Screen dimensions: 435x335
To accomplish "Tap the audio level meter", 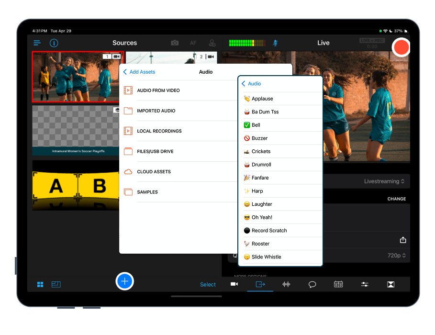I will point(247,43).
